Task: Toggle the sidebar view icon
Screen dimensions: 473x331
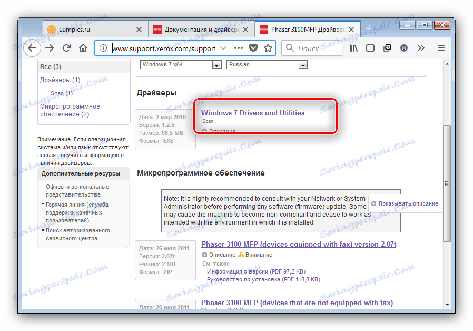Action: click(370, 48)
